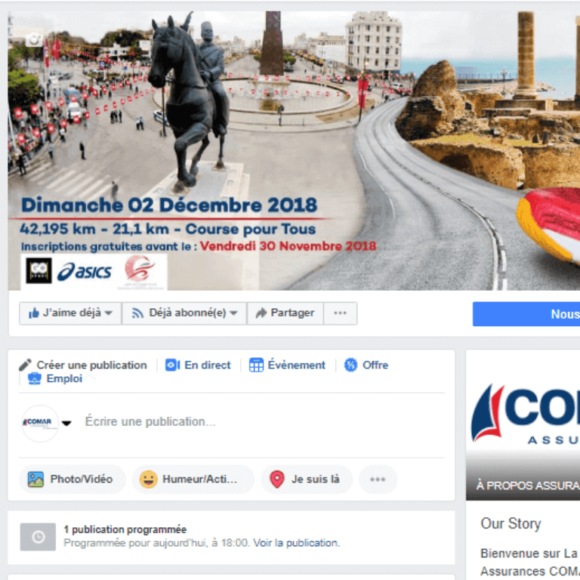Click the scheduled publication clock icon
580x580 pixels.
[38, 537]
